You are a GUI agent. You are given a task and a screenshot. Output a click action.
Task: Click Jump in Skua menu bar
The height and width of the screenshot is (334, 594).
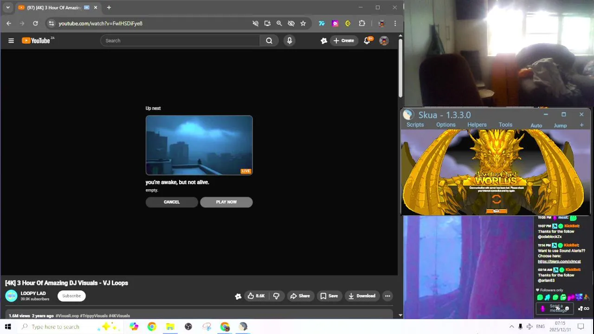point(560,126)
